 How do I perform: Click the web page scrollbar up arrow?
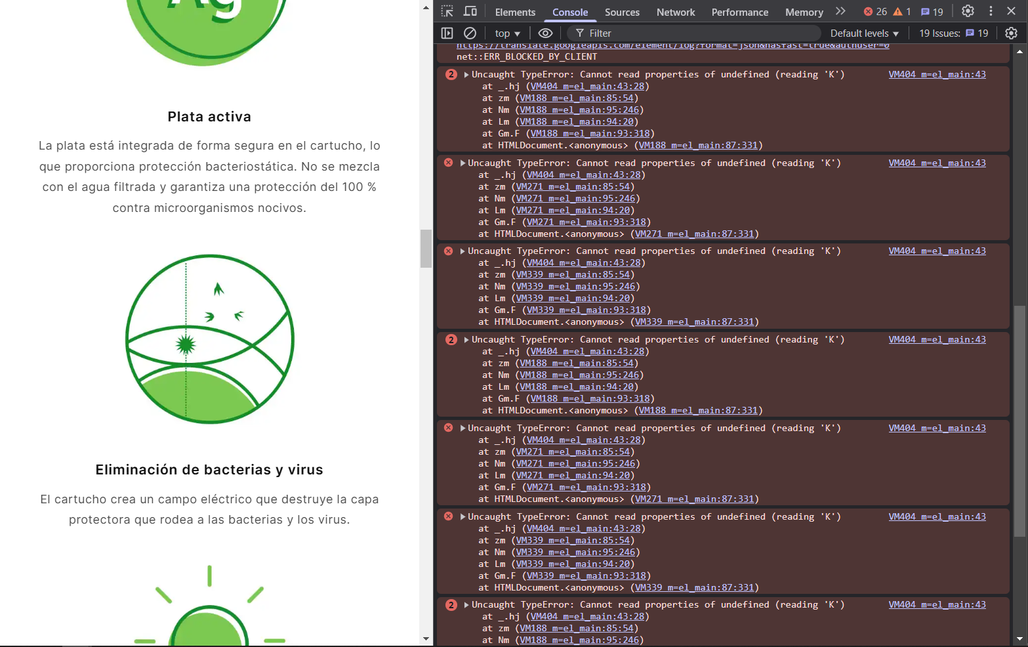[x=426, y=8]
